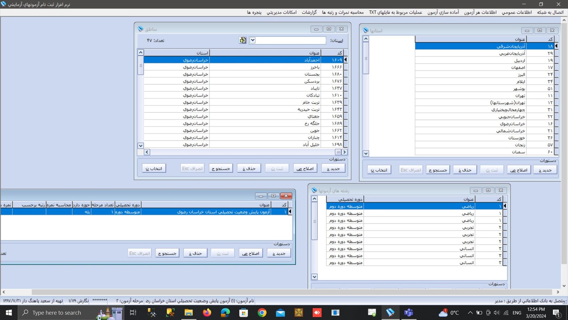Launch Microsoft Edge from the taskbar
The image size is (568, 320).
[x=225, y=313]
